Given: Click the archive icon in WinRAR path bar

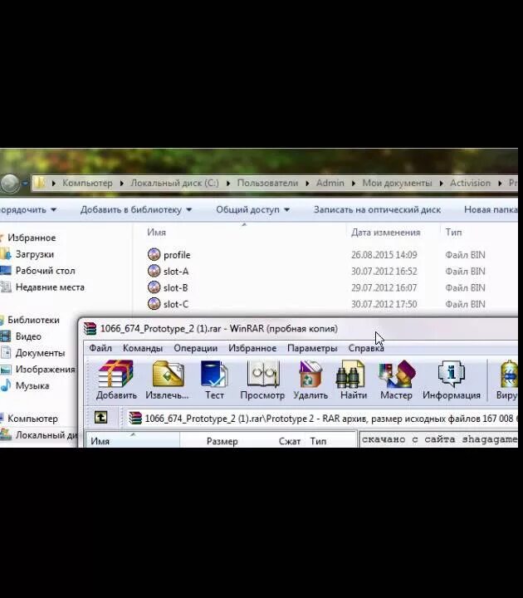Looking at the screenshot, I should click(x=135, y=419).
